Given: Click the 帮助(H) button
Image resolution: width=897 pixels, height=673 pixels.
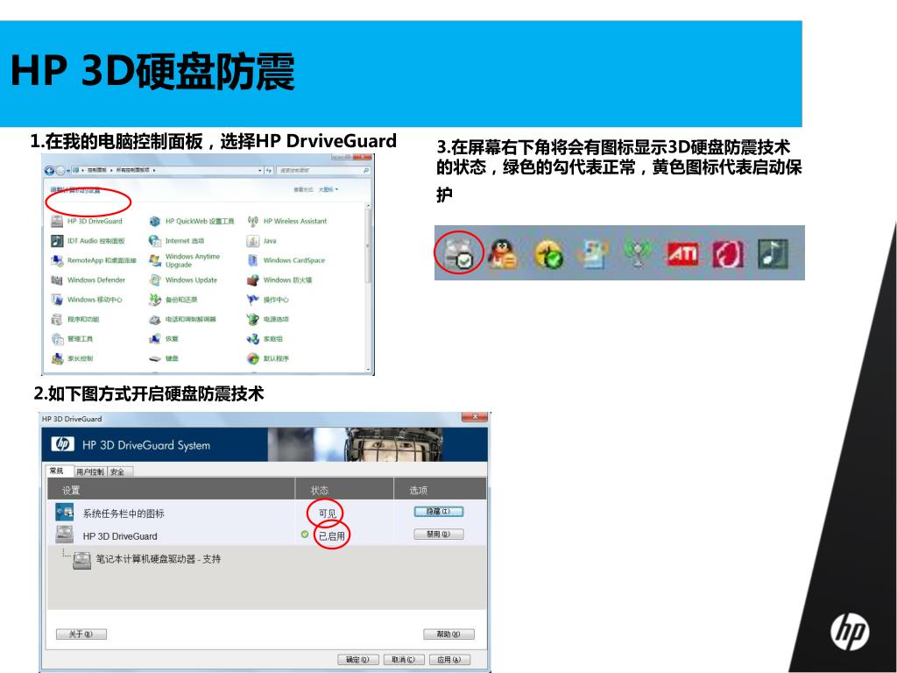Looking at the screenshot, I should click(448, 634).
